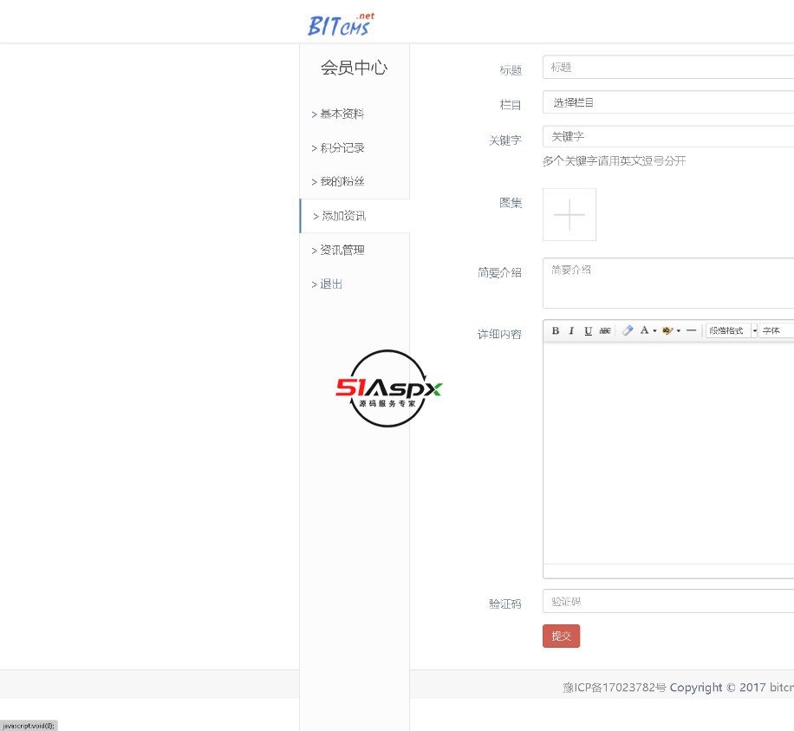Click the 多个关键字请用英文逗号分开 hint text
The height and width of the screenshot is (731, 794).
[x=614, y=161]
